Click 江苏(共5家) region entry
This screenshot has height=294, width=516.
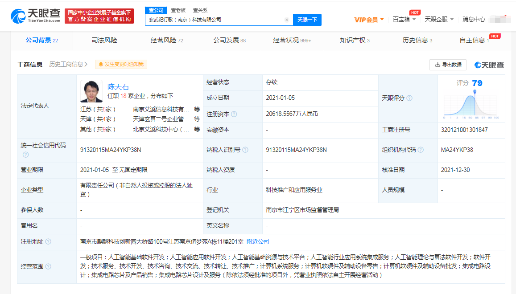[98, 109]
